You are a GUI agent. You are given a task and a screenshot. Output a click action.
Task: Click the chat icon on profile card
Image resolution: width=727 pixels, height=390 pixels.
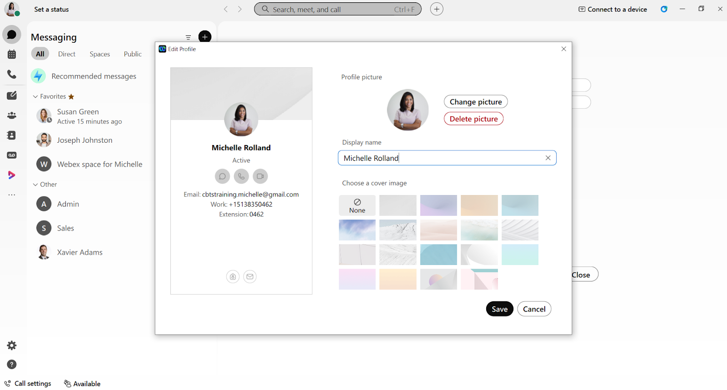pyautogui.click(x=222, y=176)
